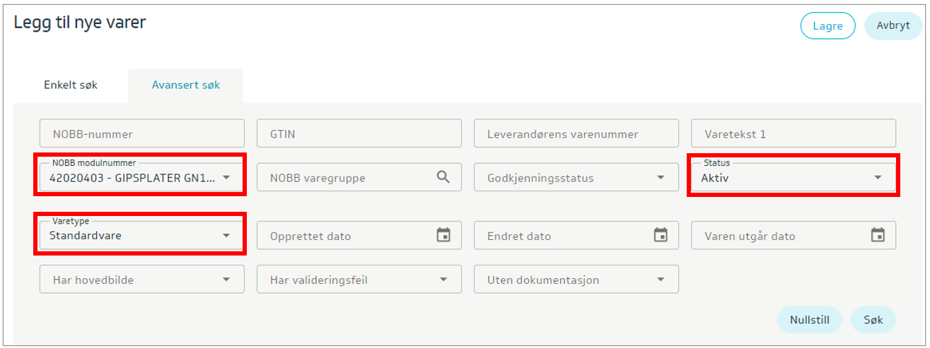The width and height of the screenshot is (930, 348).
Task: Open the Varetype dropdown
Action: (x=226, y=236)
